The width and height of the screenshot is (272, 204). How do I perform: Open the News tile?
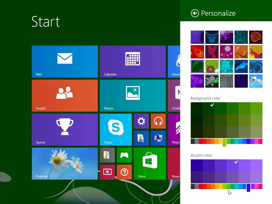coord(174,164)
